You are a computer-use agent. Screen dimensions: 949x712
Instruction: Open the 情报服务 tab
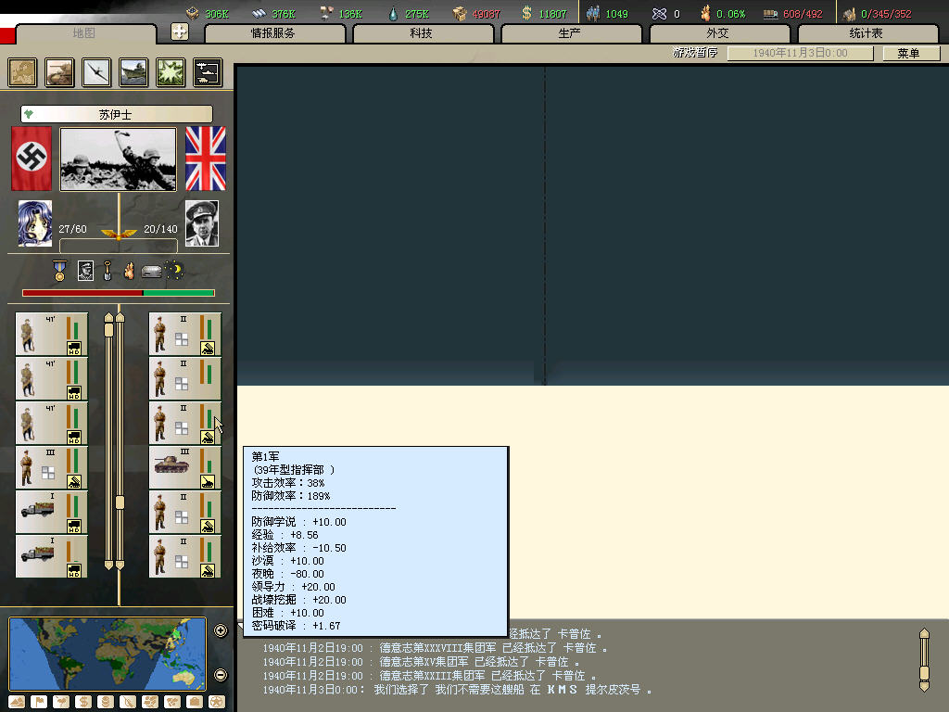pyautogui.click(x=274, y=33)
